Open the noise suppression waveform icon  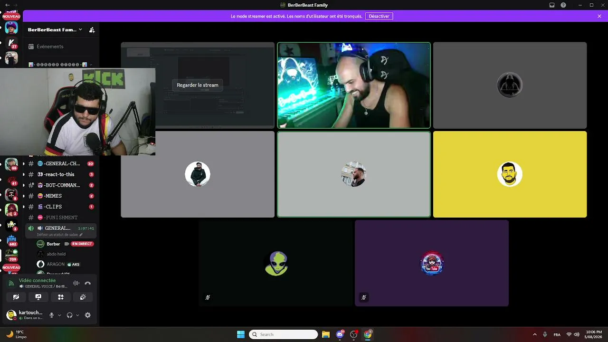pyautogui.click(x=76, y=283)
